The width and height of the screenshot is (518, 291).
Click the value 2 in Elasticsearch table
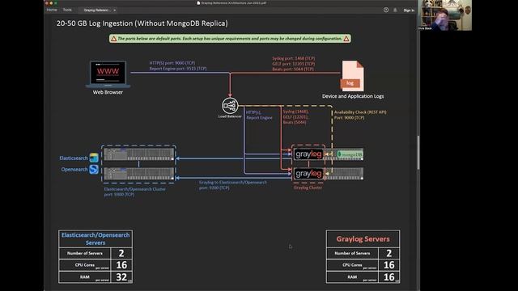pyautogui.click(x=121, y=253)
